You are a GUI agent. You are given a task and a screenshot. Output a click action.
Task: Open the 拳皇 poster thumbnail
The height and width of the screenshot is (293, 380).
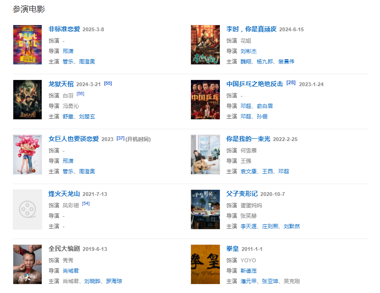pos(205,264)
